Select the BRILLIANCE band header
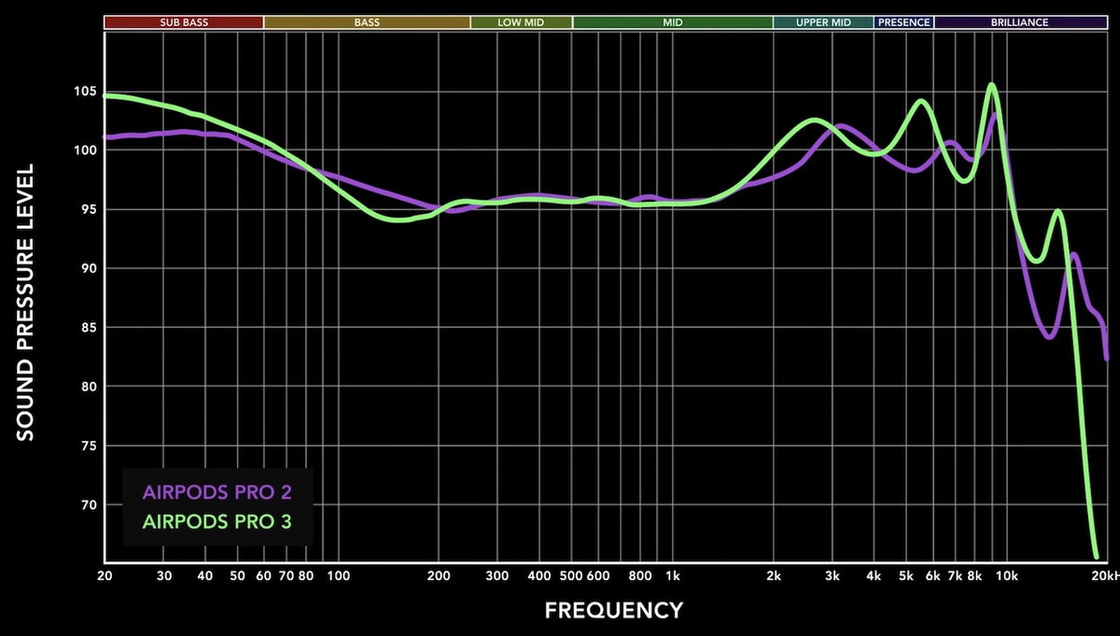The image size is (1120, 636). tap(1020, 22)
